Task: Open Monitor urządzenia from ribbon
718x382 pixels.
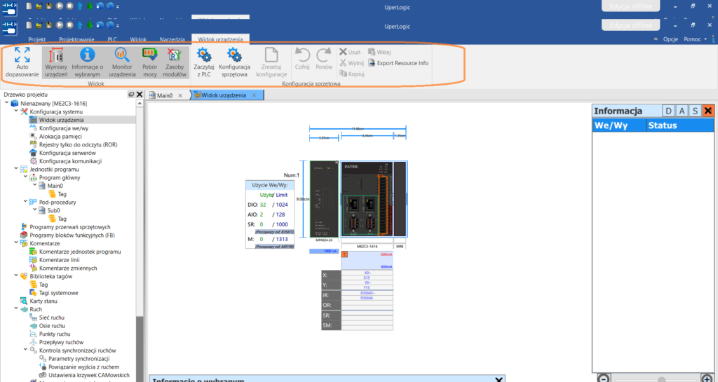Action: point(122,62)
